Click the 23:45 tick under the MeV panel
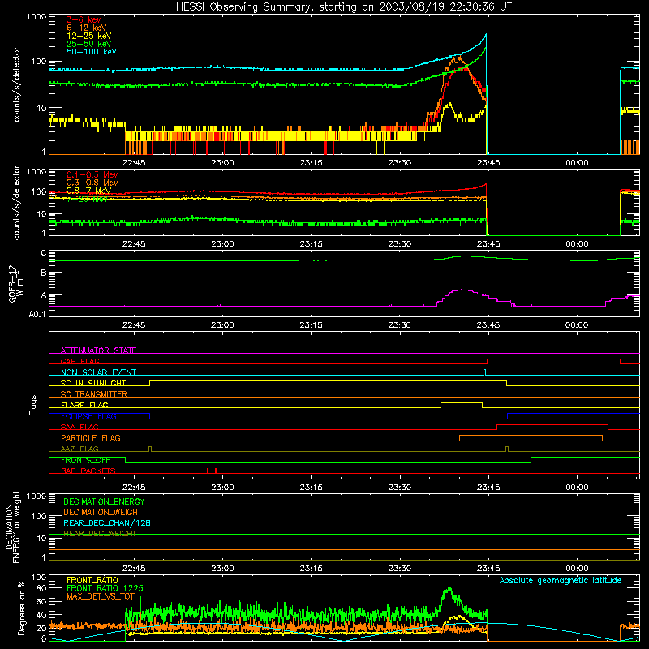The height and width of the screenshot is (649, 649). (x=488, y=244)
